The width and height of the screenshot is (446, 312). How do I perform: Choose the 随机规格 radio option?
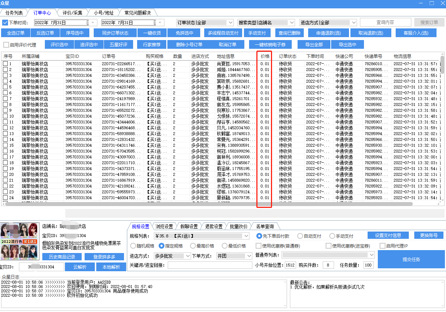click(133, 246)
